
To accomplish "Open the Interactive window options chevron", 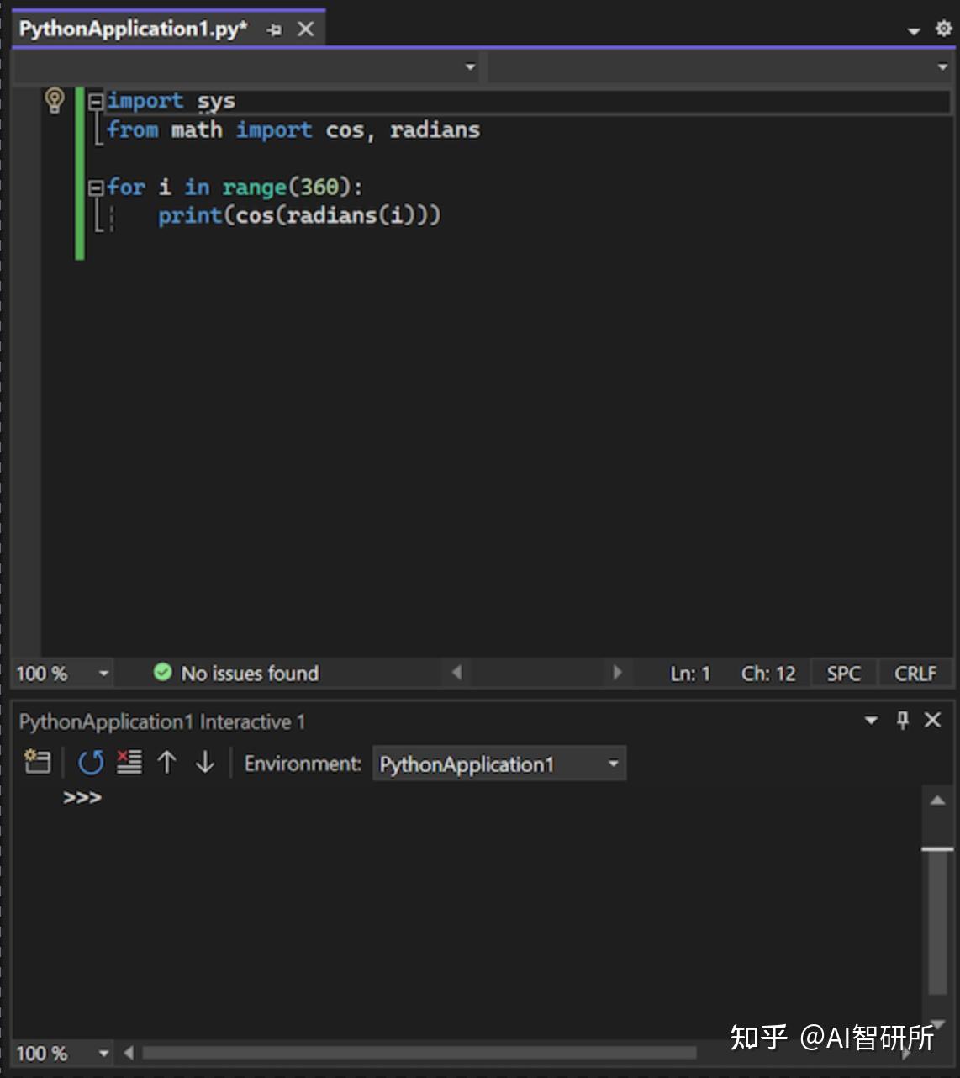I will click(x=870, y=721).
